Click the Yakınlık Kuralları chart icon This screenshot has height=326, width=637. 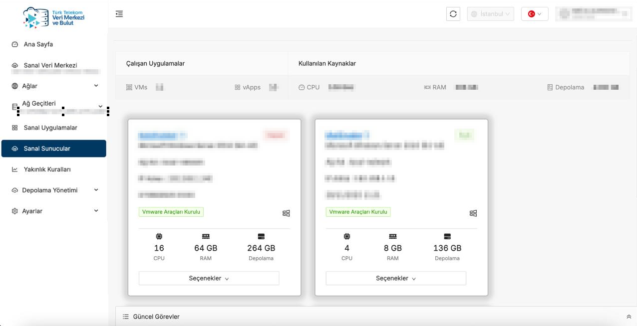tap(15, 169)
